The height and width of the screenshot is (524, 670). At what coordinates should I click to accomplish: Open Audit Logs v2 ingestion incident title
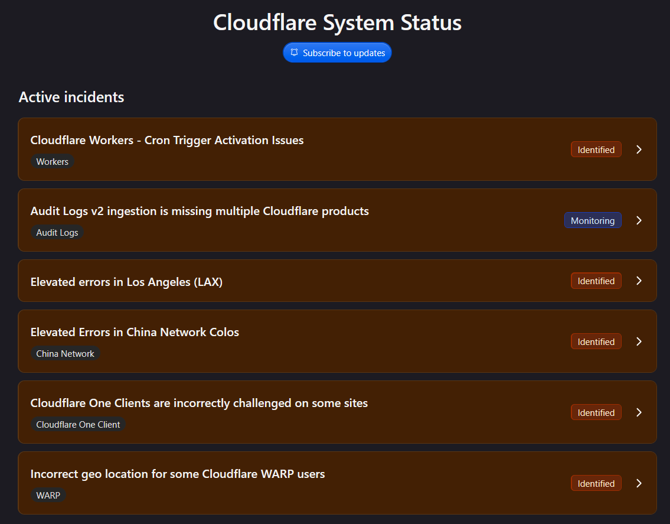coord(200,211)
